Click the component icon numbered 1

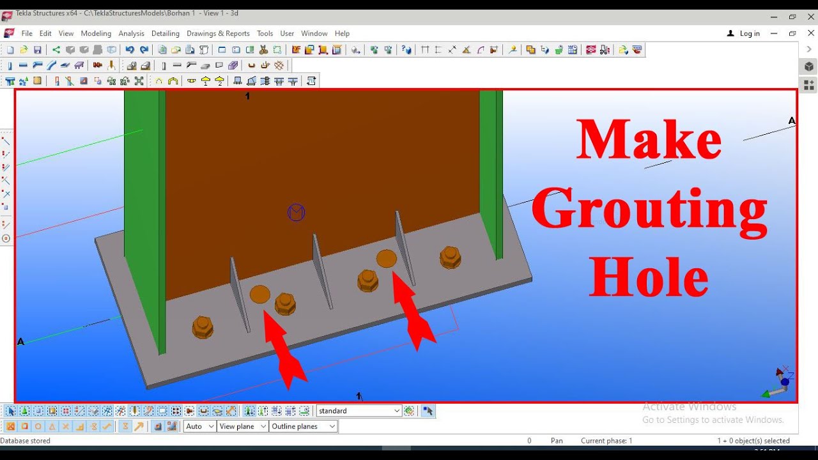coord(206,81)
